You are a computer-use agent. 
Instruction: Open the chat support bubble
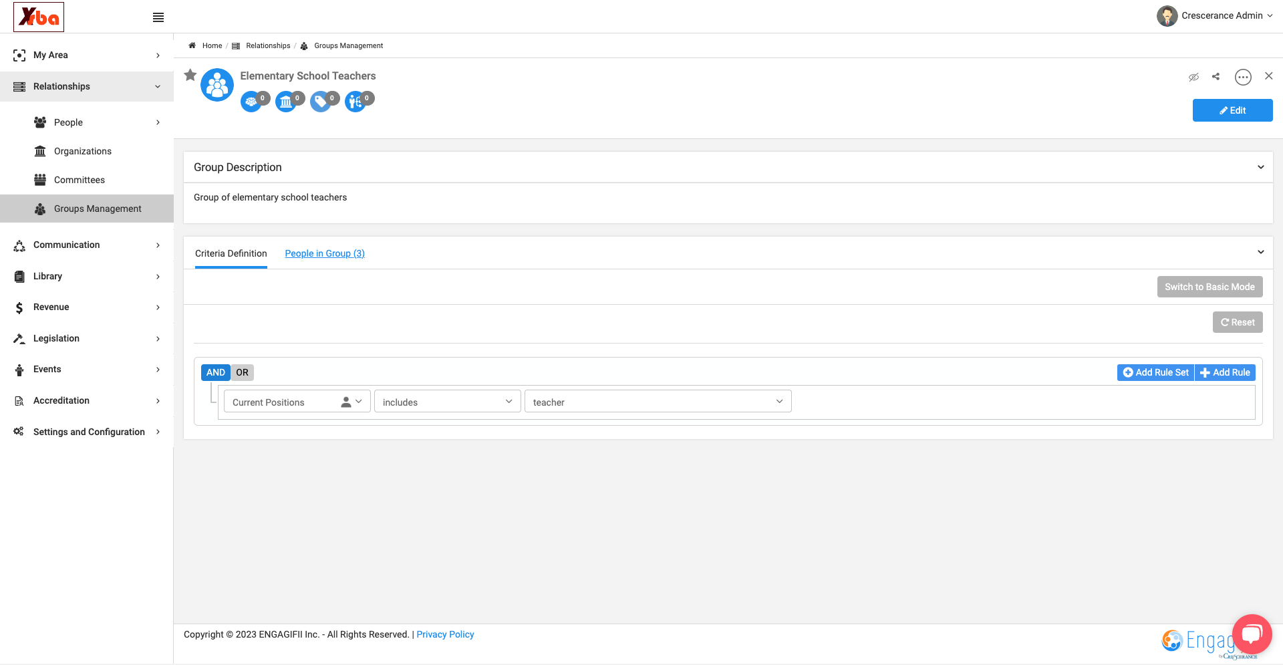click(x=1252, y=634)
